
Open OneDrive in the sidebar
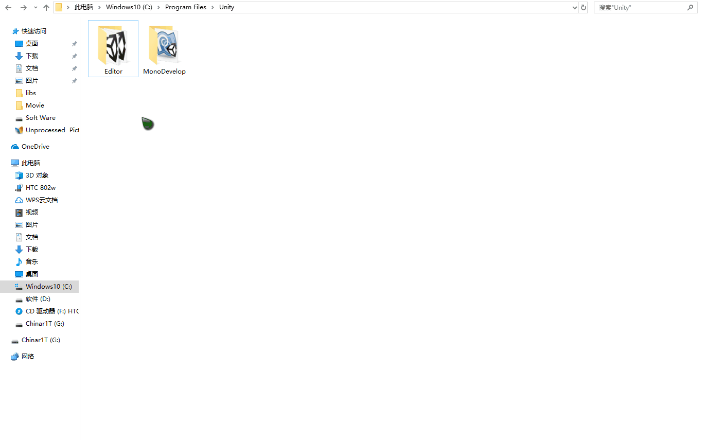(36, 147)
